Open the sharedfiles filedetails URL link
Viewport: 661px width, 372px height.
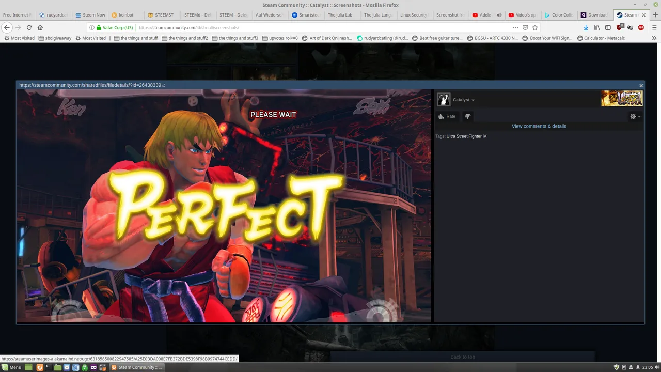[x=92, y=85]
